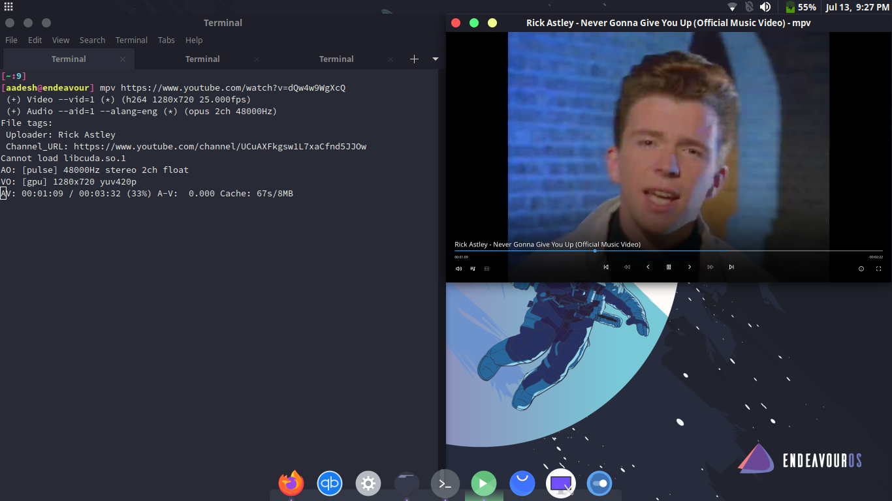Toggle fullscreen in the mpv player
892x501 pixels.
tap(878, 269)
